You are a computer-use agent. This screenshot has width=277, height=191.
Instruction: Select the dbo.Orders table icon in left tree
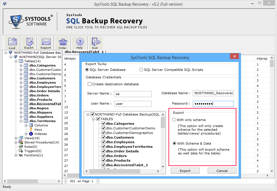(26, 95)
